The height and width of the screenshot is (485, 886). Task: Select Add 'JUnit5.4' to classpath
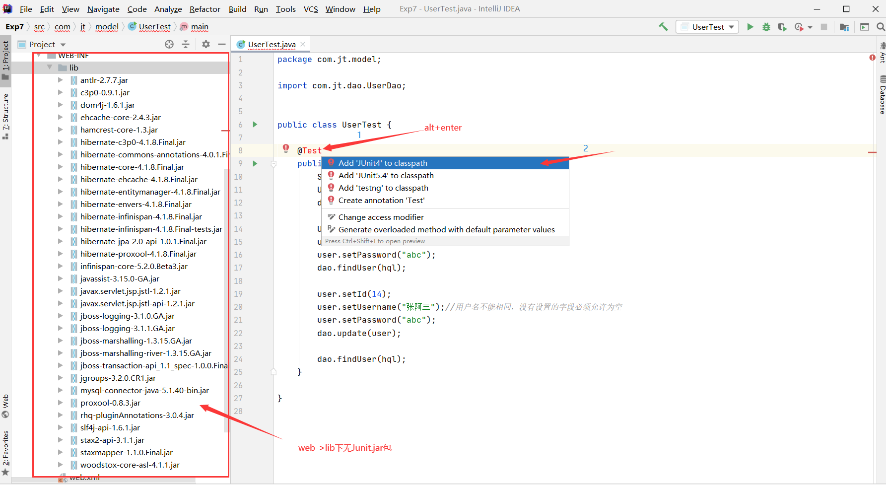click(x=445, y=176)
